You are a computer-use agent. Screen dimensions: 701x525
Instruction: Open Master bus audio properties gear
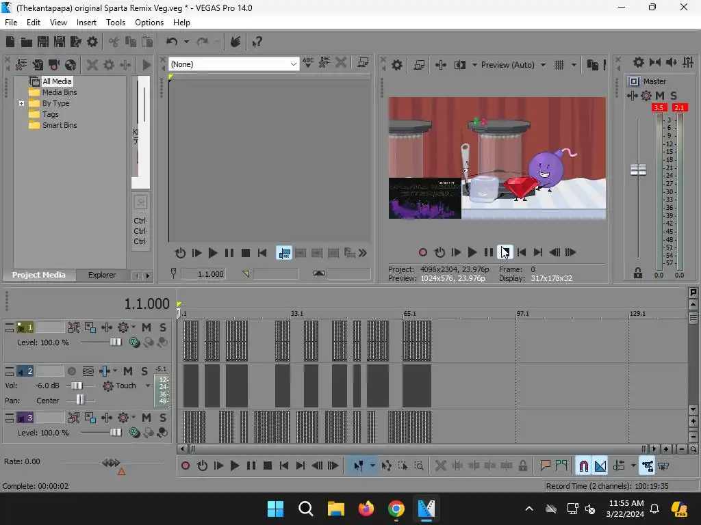pyautogui.click(x=639, y=62)
